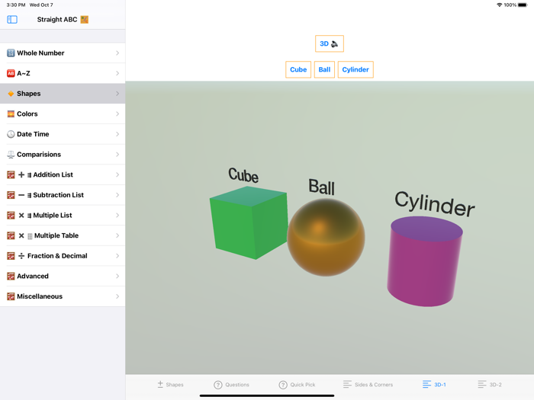
Task: Open the Multiple List category
Action: (x=63, y=216)
